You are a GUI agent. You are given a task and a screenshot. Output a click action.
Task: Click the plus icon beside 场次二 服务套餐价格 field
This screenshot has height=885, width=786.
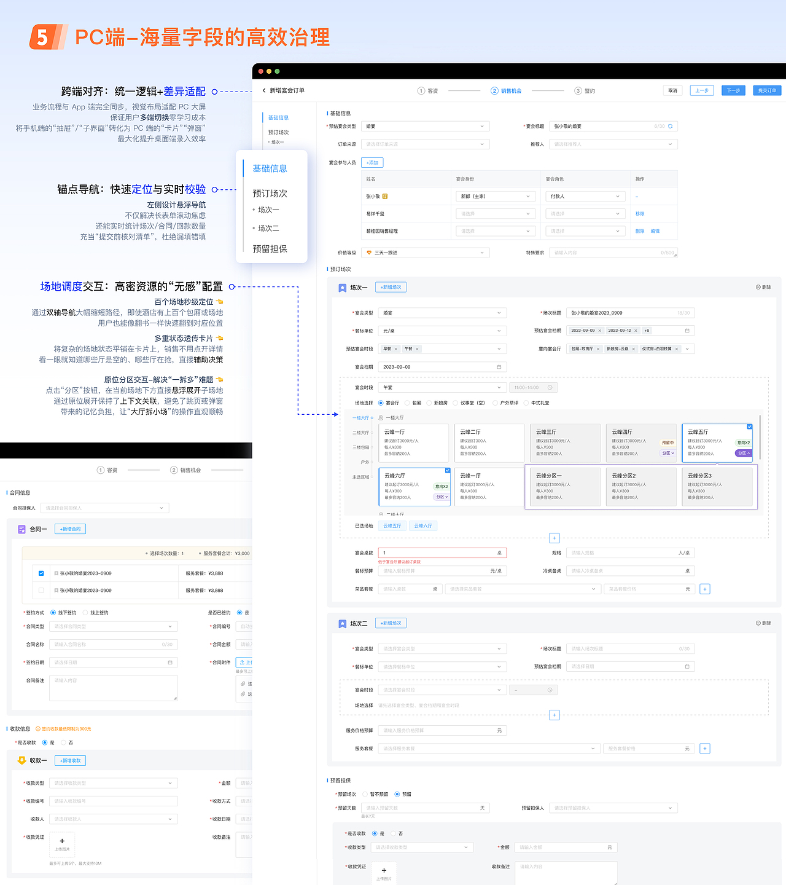coord(705,749)
